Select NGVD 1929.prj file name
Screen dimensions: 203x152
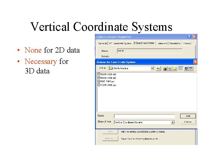tap(108, 74)
